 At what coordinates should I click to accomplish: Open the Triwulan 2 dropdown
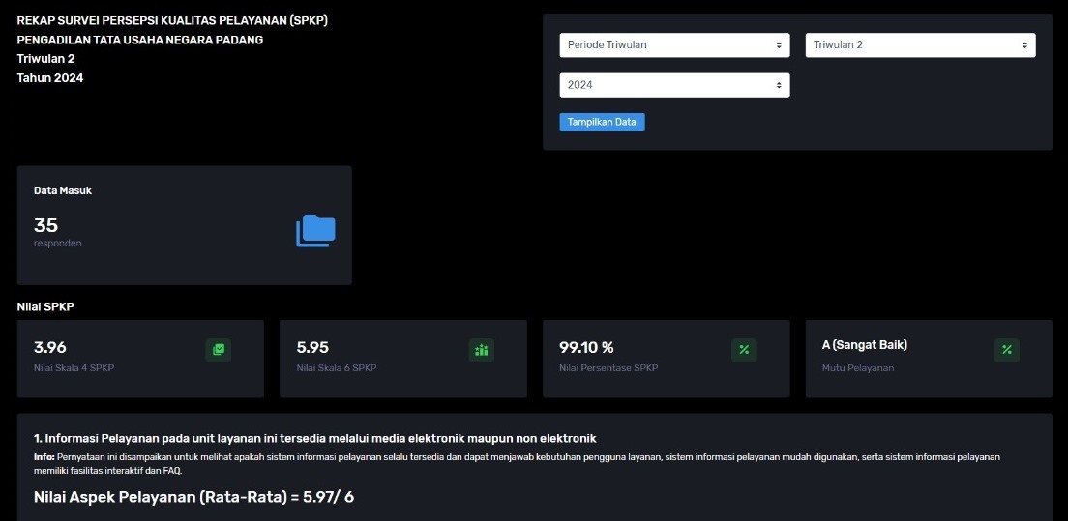[920, 44]
